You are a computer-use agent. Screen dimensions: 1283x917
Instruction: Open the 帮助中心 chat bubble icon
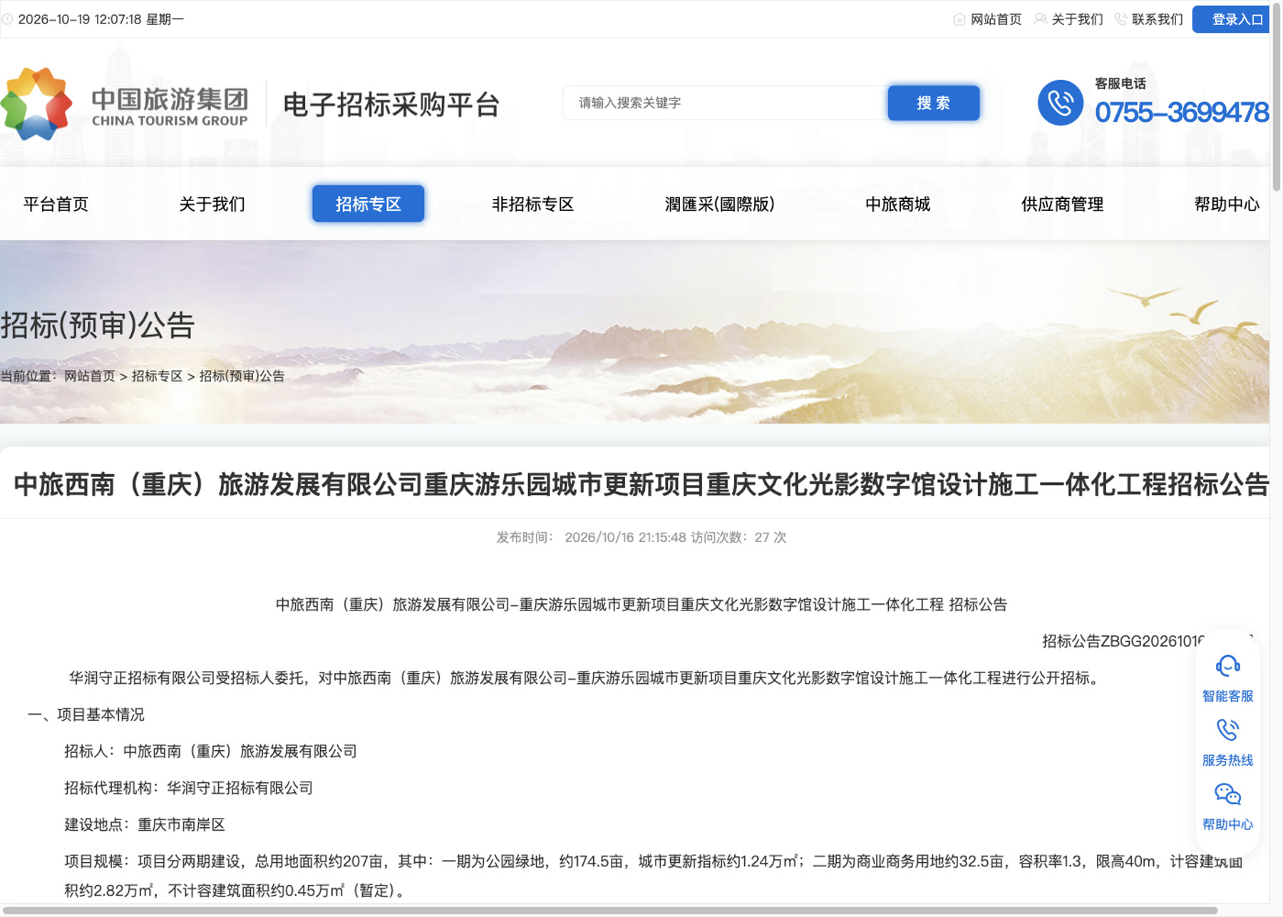(1227, 794)
